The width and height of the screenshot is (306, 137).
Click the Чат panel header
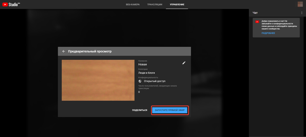(x=255, y=13)
